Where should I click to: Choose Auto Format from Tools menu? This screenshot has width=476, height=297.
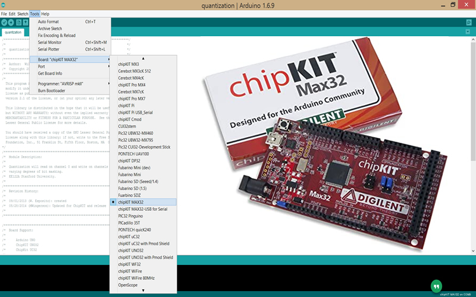pyautogui.click(x=70, y=22)
